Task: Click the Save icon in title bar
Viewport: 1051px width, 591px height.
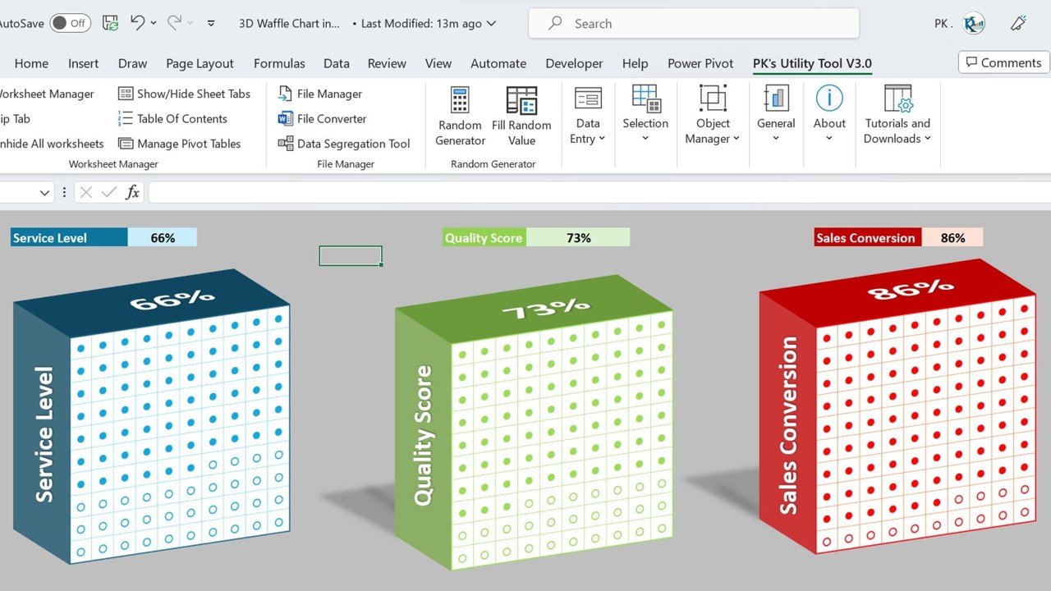Action: pos(110,23)
